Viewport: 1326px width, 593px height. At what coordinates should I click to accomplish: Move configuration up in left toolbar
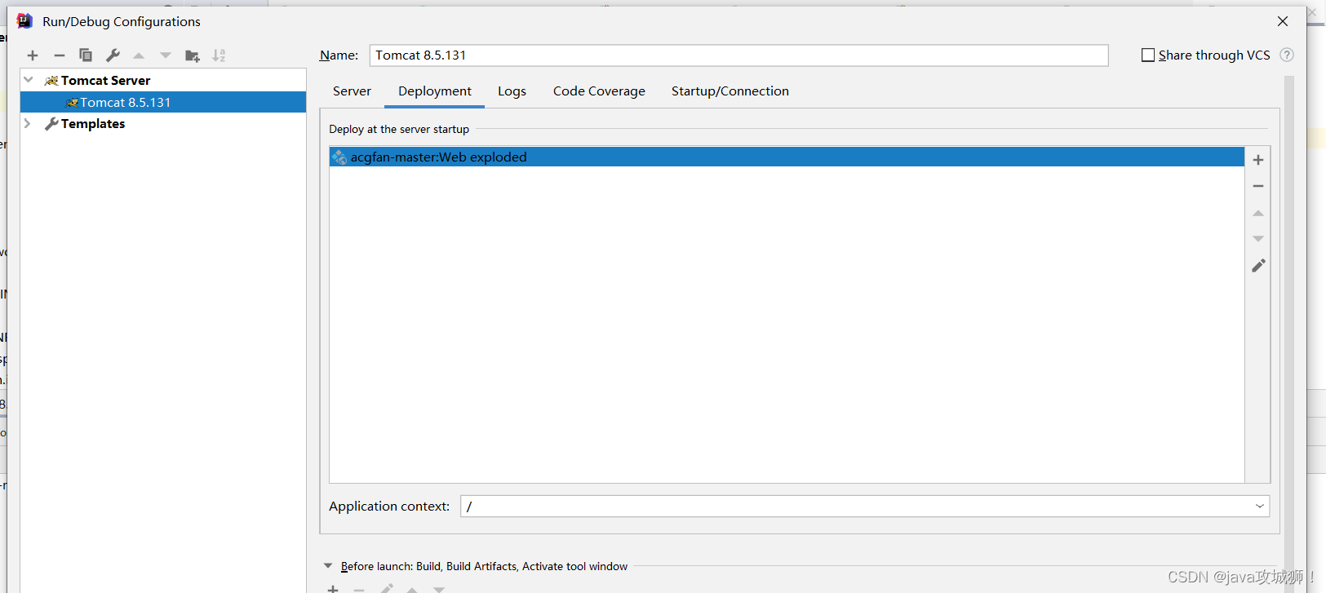pos(139,55)
